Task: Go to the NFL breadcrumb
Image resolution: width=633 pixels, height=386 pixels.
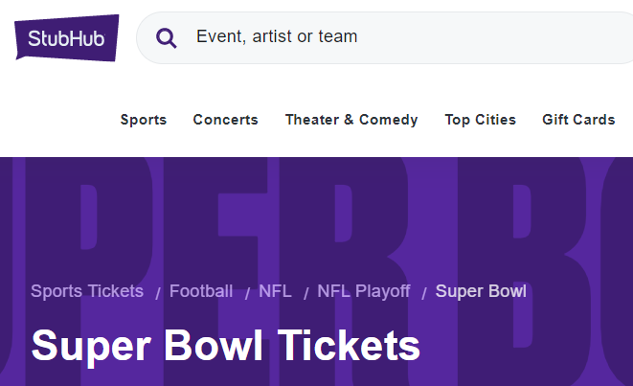Action: click(275, 291)
